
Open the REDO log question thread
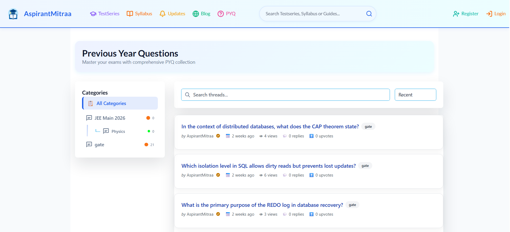click(x=262, y=205)
